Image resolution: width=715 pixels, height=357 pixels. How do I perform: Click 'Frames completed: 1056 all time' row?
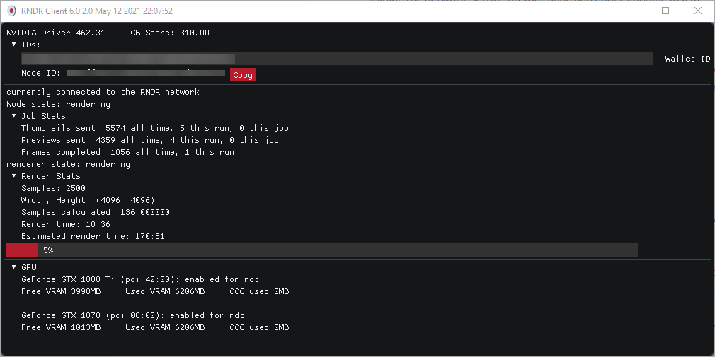click(x=127, y=152)
